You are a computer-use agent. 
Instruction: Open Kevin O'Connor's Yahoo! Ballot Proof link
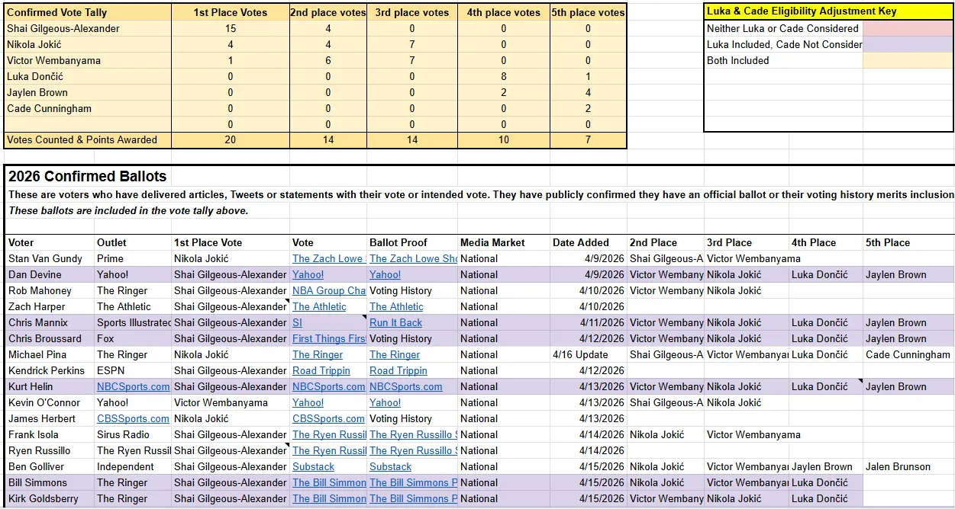(x=385, y=402)
